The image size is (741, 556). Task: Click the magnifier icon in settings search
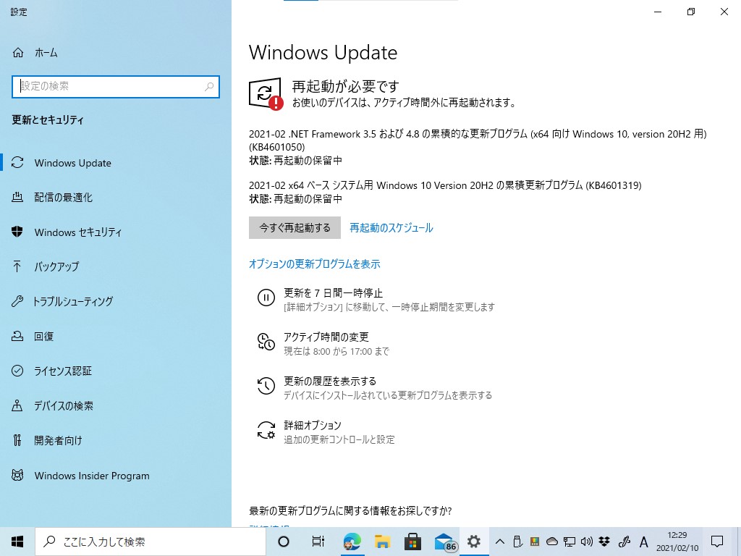tap(209, 87)
